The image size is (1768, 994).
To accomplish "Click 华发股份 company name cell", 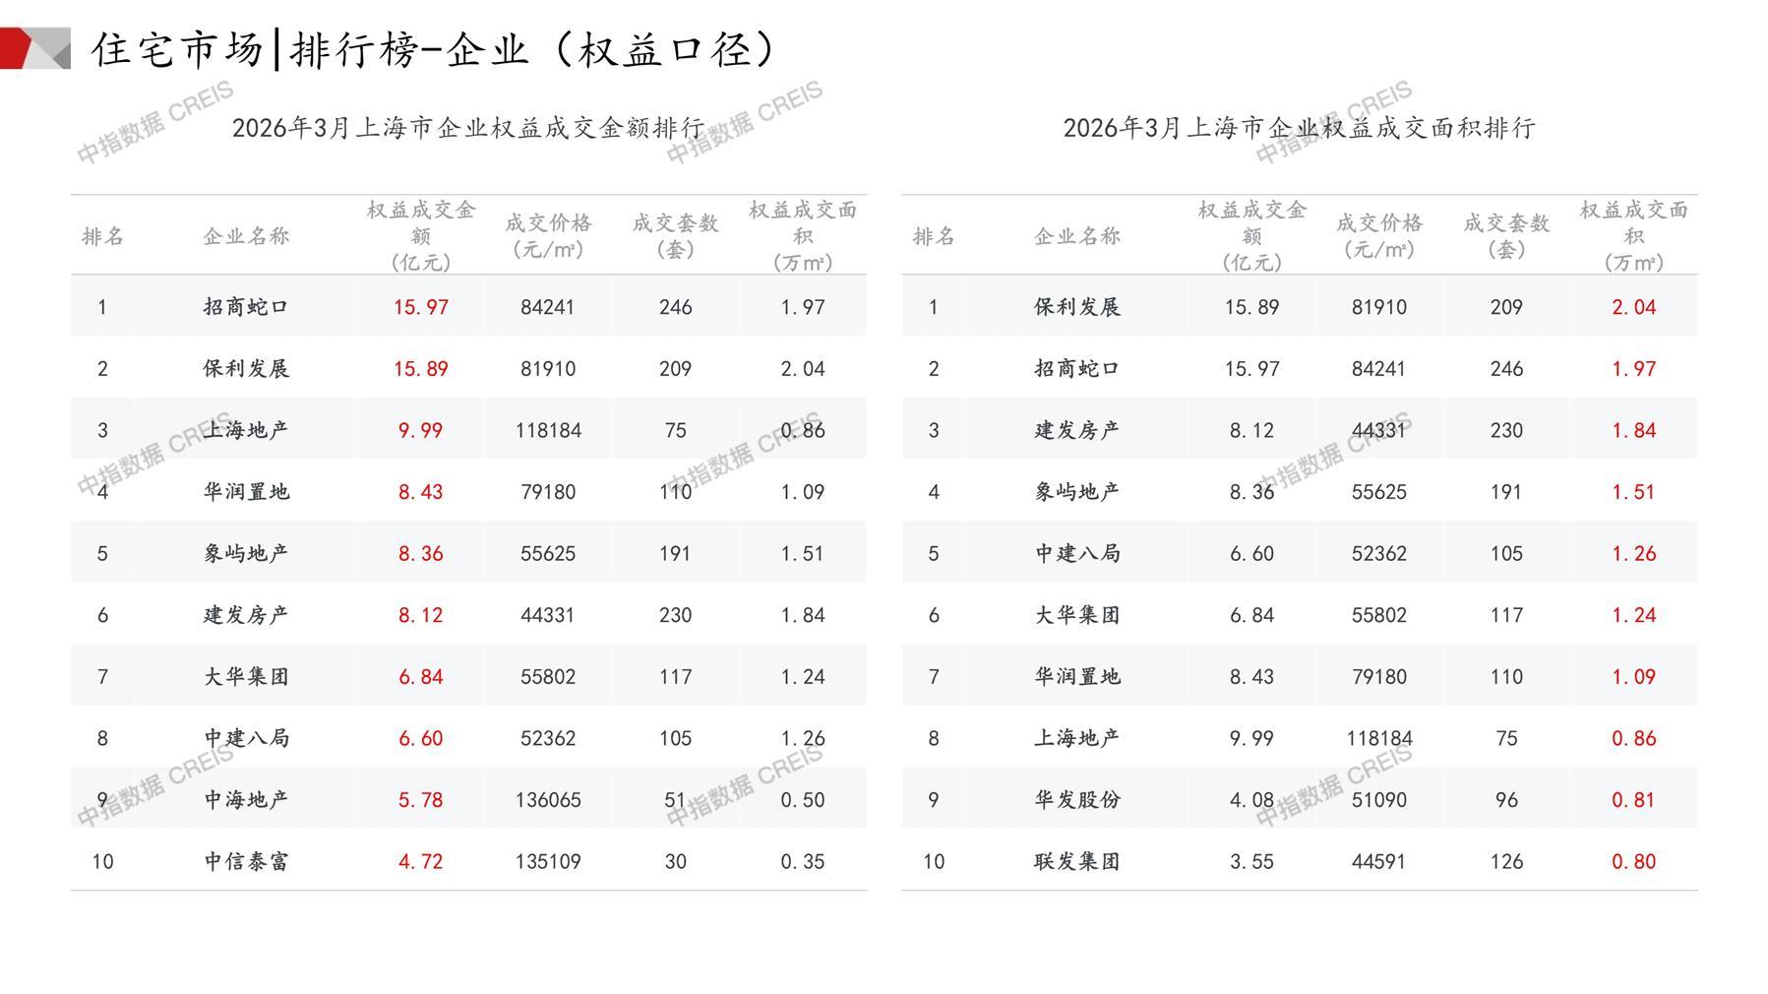I will [1076, 800].
